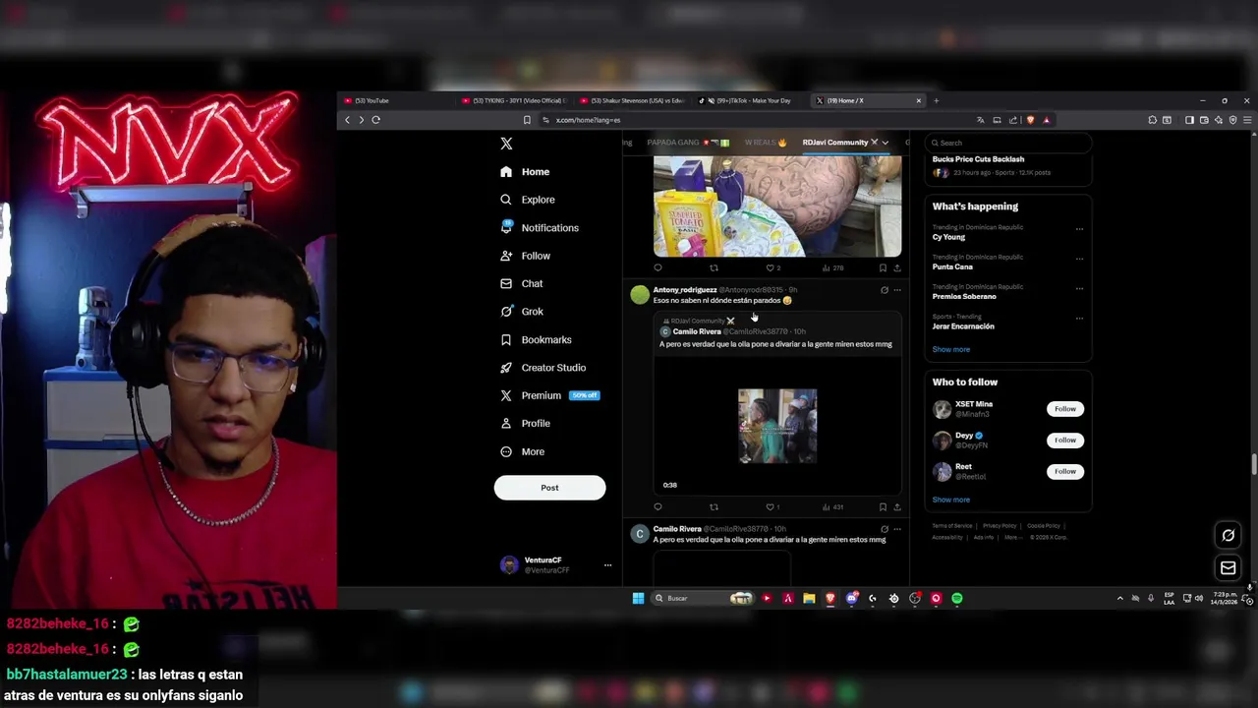Click the browser address bar x.com
This screenshot has width=1258, height=708.
588,120
